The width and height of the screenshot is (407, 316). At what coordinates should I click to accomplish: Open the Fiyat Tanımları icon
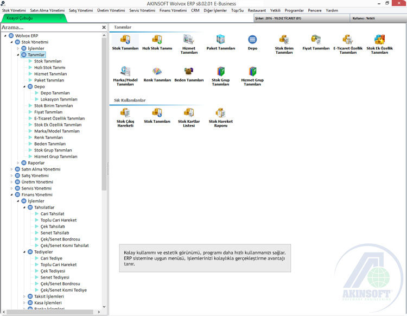[316, 42]
